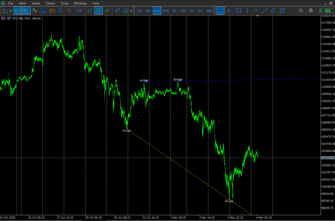335x221 pixels.
Task: Select the equidistant channel tool
Action: pyautogui.click(x=273, y=11)
